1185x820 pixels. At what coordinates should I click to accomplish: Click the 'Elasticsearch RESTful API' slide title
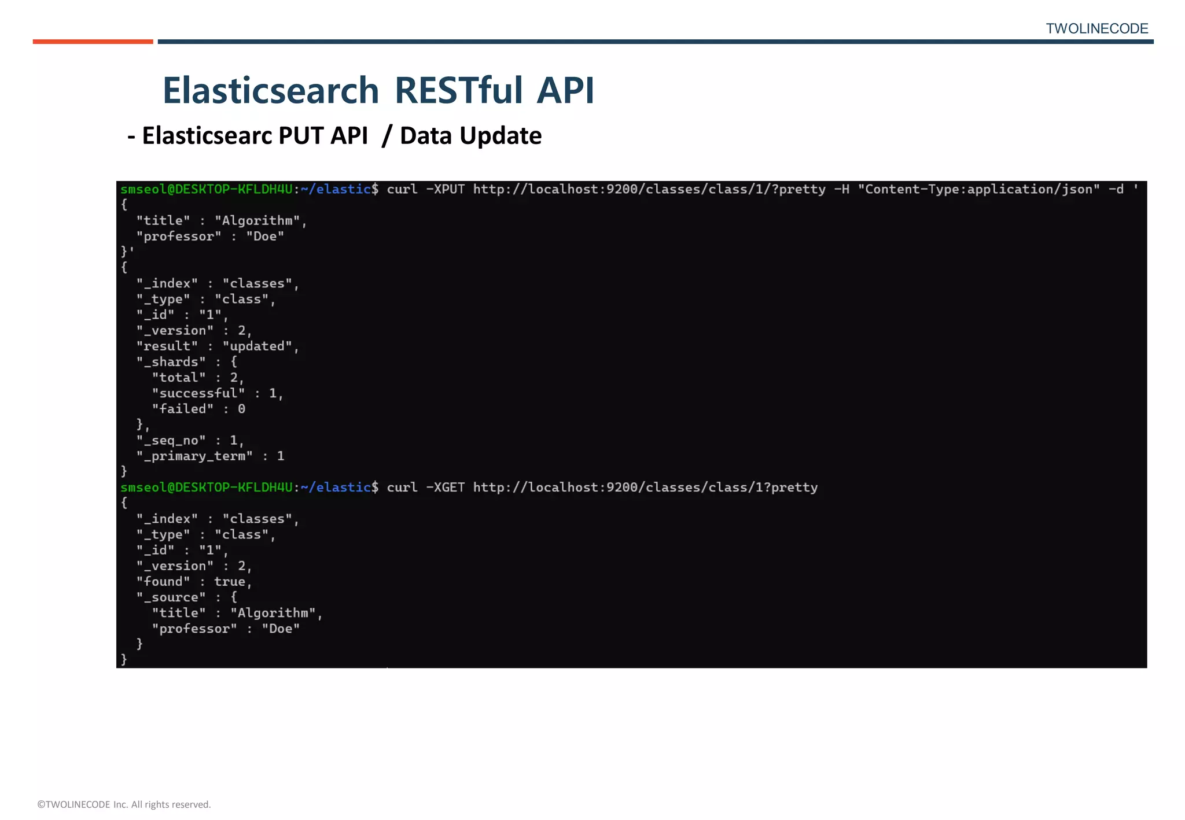pos(378,91)
